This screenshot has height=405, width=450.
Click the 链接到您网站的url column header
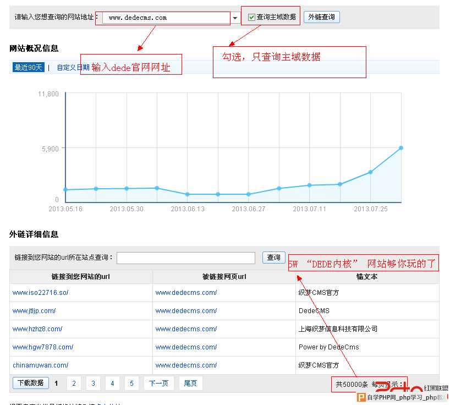tap(81, 277)
